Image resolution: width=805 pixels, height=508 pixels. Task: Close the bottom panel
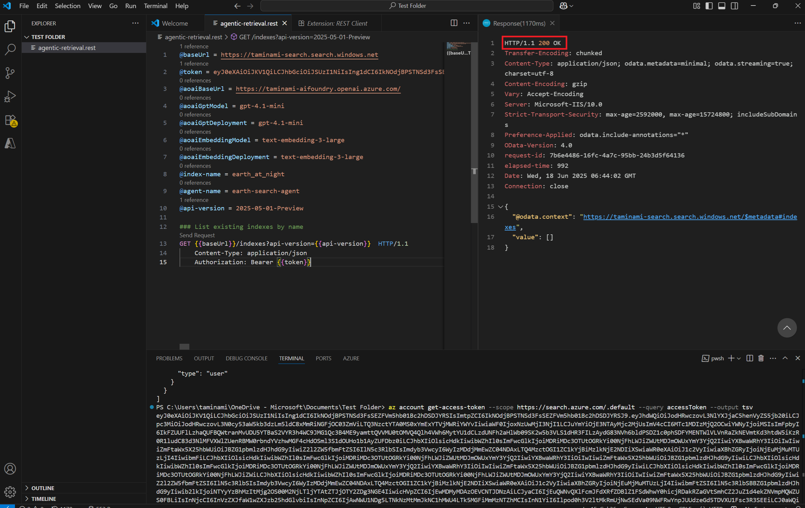pyautogui.click(x=798, y=358)
